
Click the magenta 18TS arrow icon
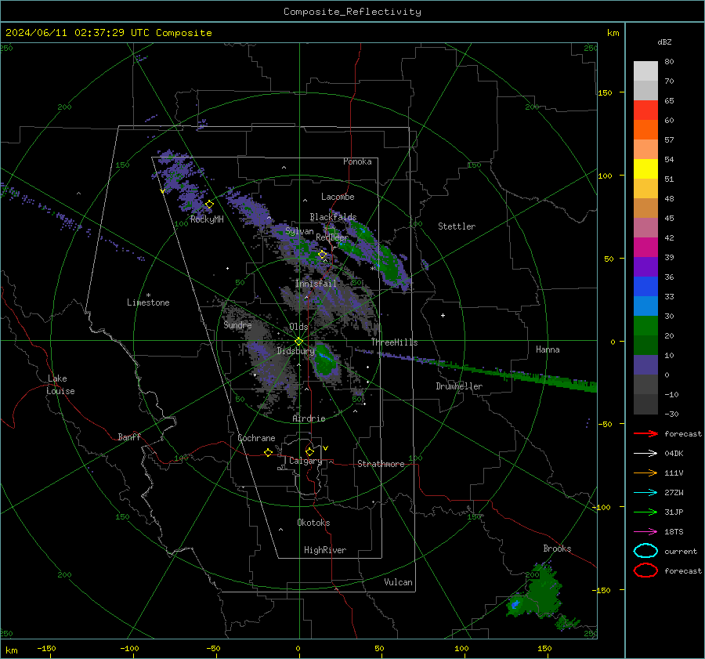(x=645, y=532)
